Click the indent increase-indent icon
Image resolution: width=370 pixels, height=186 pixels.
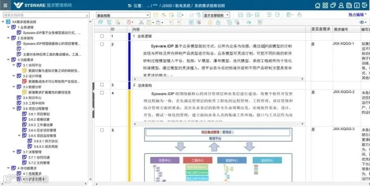tap(179, 23)
